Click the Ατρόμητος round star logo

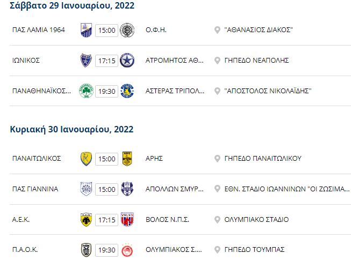(127, 60)
